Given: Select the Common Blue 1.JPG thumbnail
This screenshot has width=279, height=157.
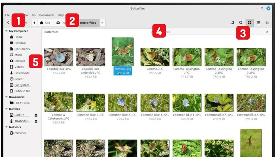Looking at the screenshot, I should [x=90, y=103].
